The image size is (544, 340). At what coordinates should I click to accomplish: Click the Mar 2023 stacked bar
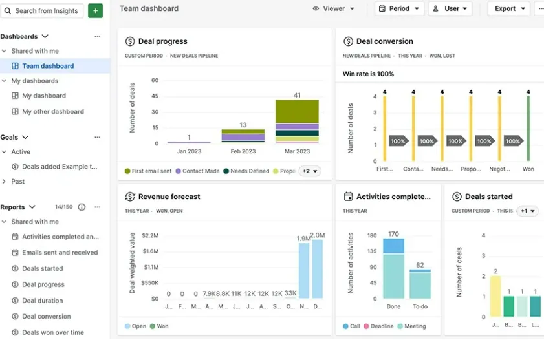pos(298,122)
